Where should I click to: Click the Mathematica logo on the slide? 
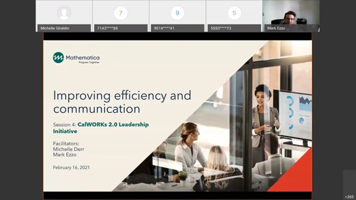tap(76, 58)
